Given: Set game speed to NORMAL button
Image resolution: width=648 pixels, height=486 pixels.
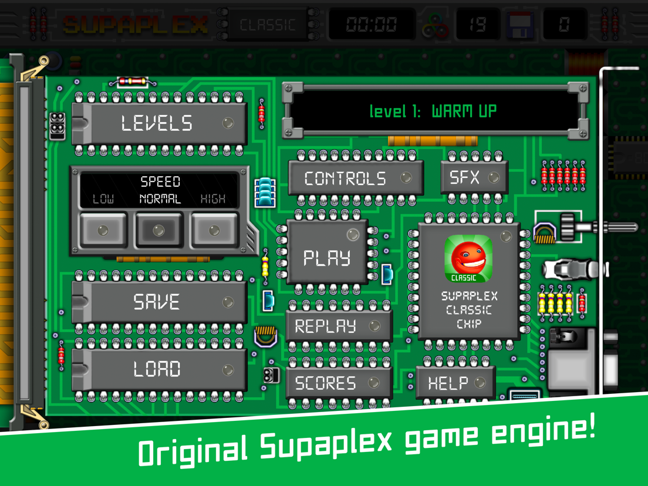Looking at the screenshot, I should 158,230.
